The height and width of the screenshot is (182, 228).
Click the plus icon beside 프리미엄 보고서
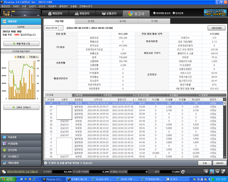point(154,13)
